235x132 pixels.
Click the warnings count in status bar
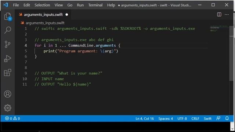tap(17, 118)
